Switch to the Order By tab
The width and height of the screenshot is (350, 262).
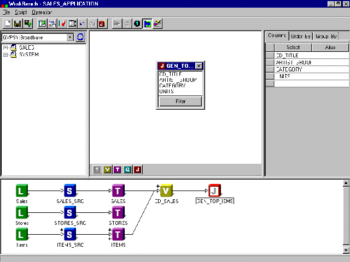click(300, 36)
